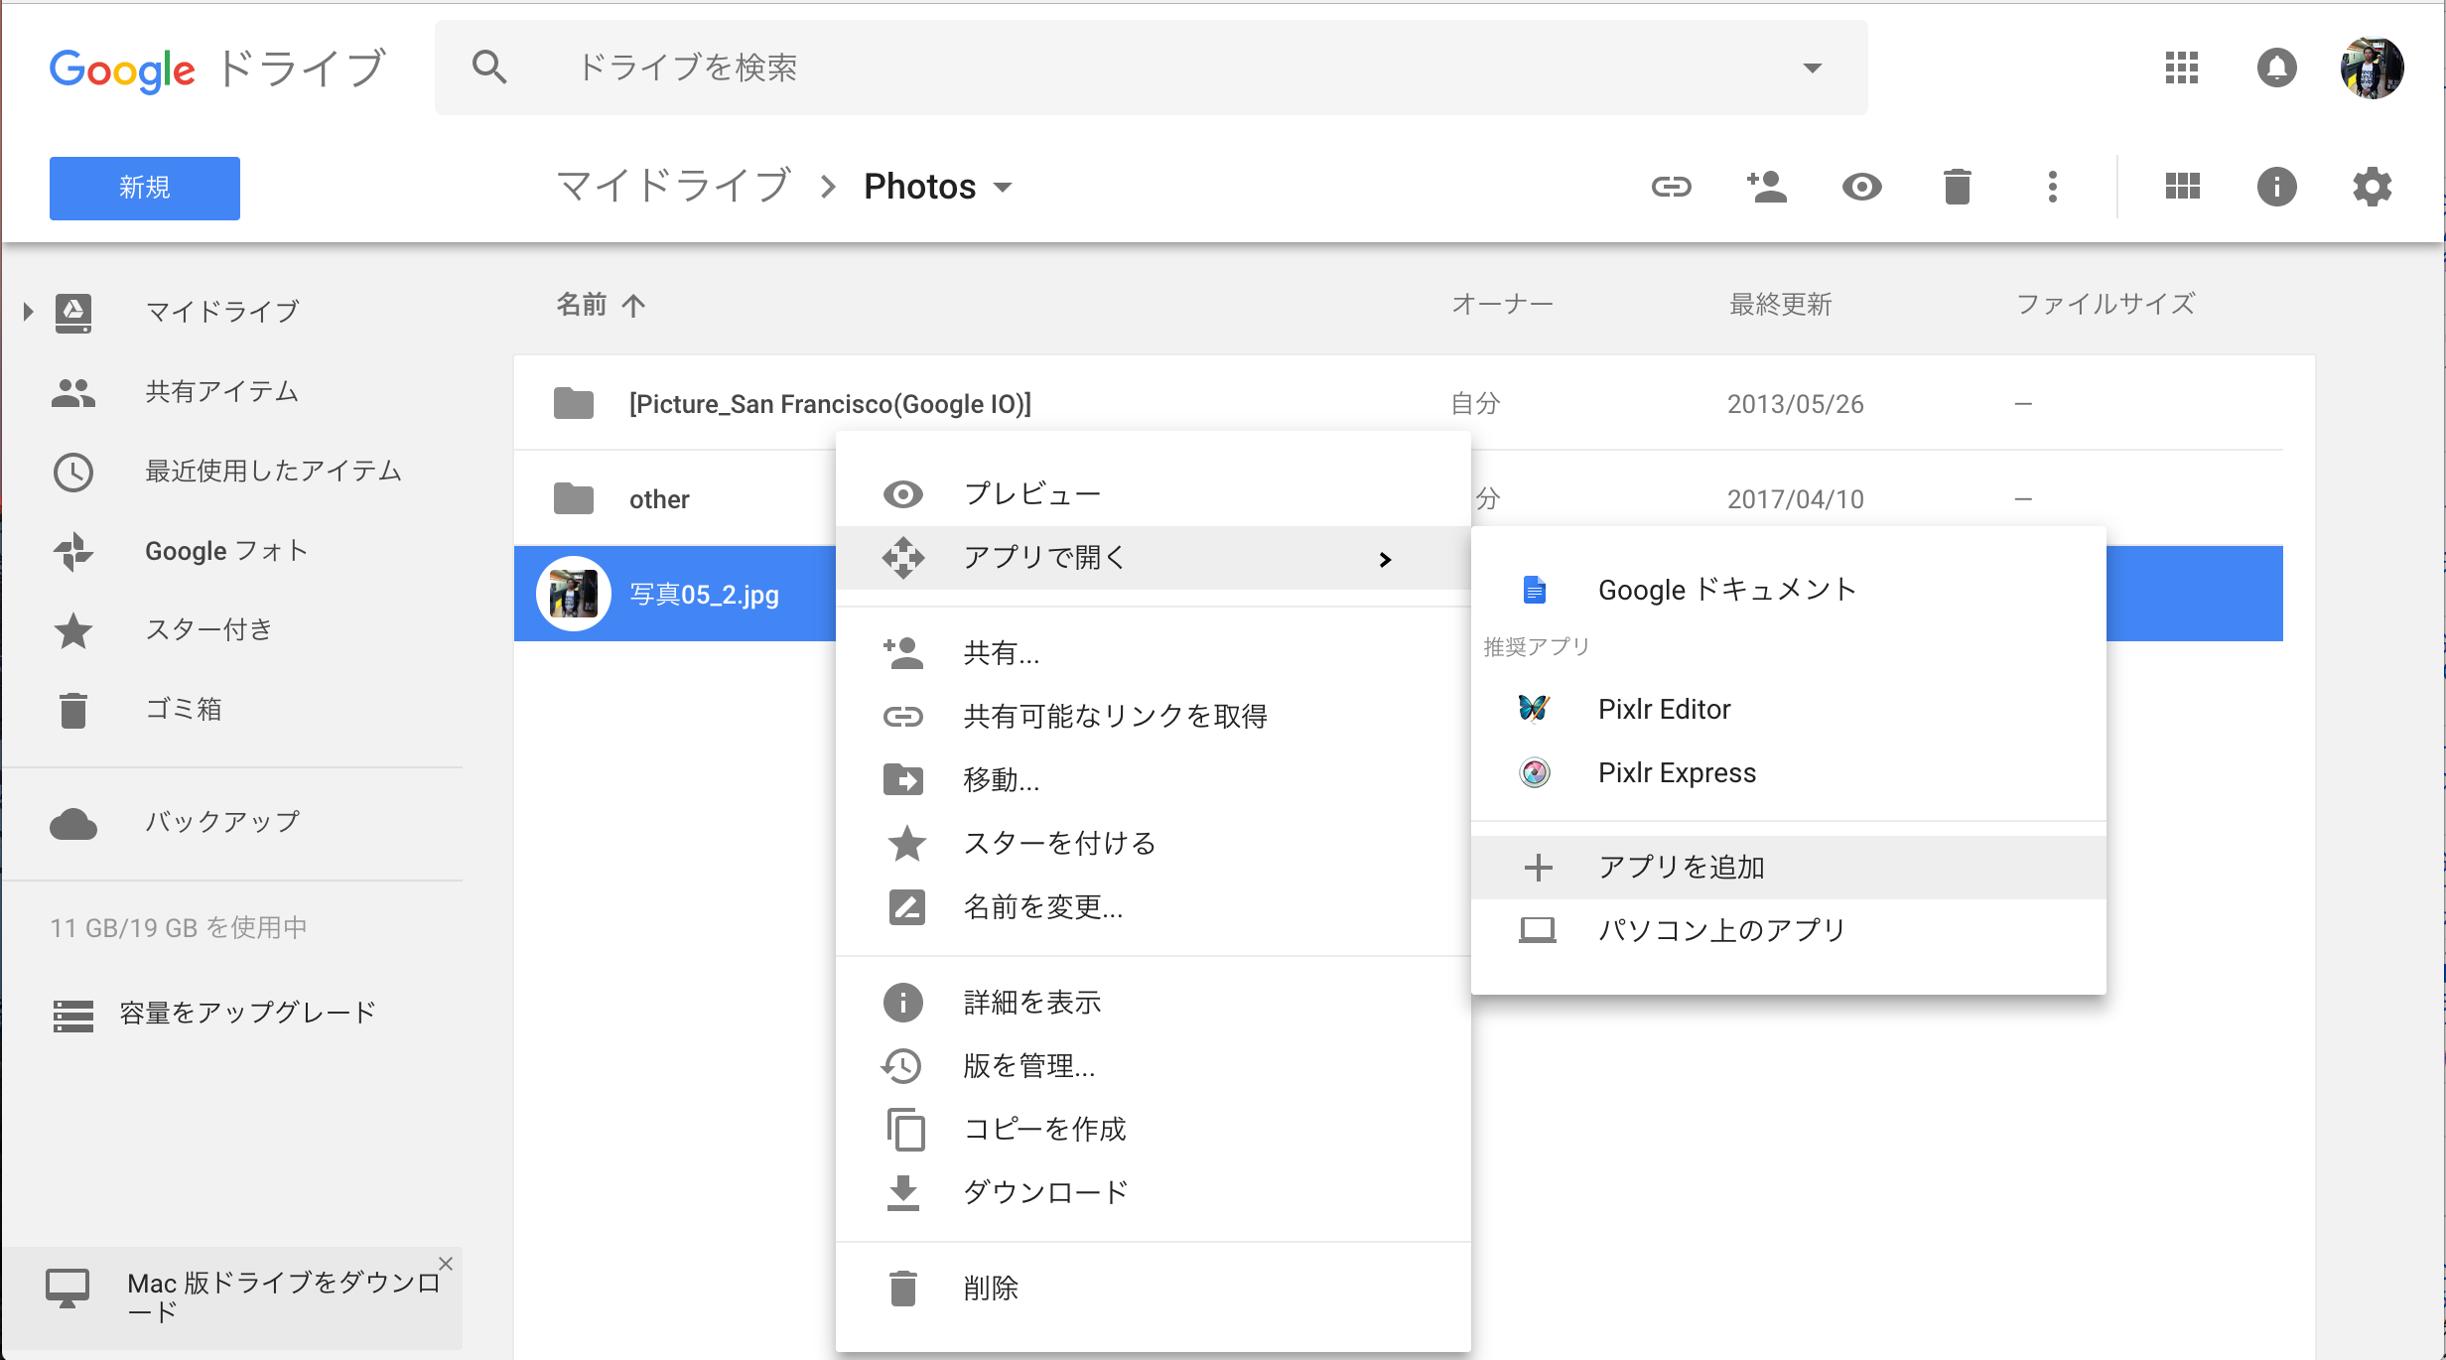The width and height of the screenshot is (2446, 1360).
Task: Click the rename pencil icon beside 名前を変更
Action: 906,907
